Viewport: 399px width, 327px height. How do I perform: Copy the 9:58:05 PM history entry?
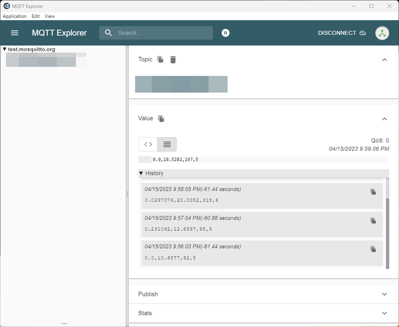(x=373, y=192)
